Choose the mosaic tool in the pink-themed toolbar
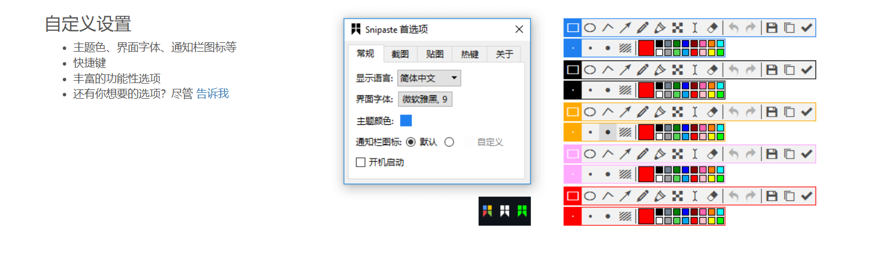The height and width of the screenshot is (263, 894). click(x=677, y=154)
